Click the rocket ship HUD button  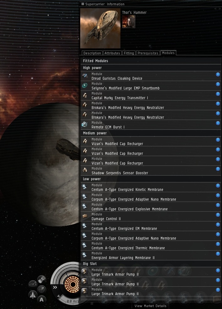33,295
